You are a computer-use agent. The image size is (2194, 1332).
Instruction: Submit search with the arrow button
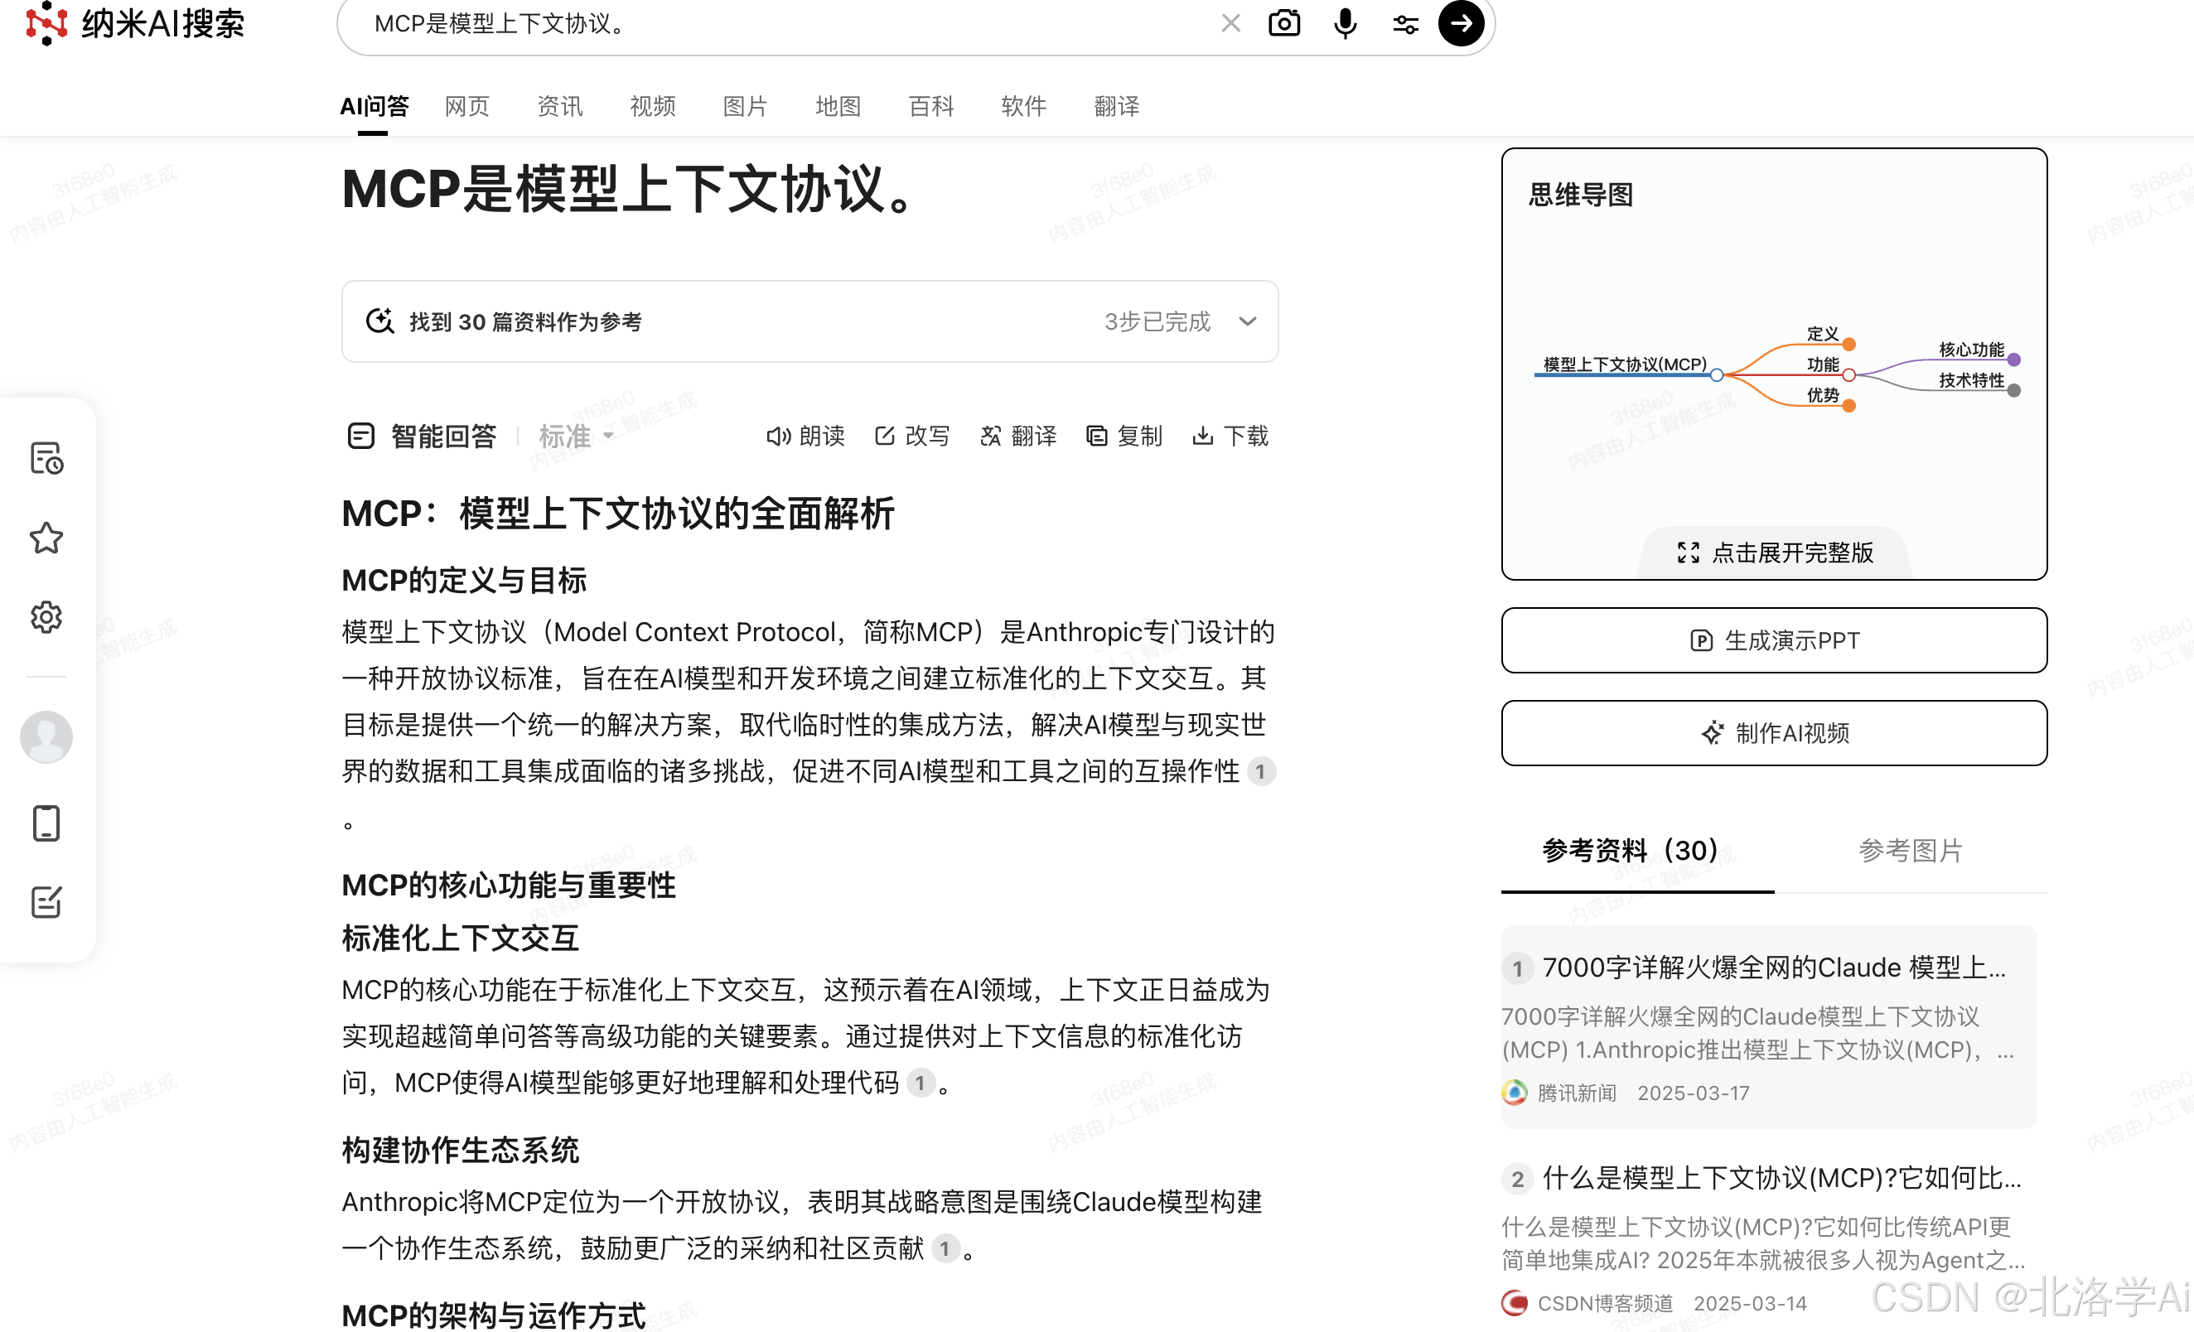coord(1460,23)
